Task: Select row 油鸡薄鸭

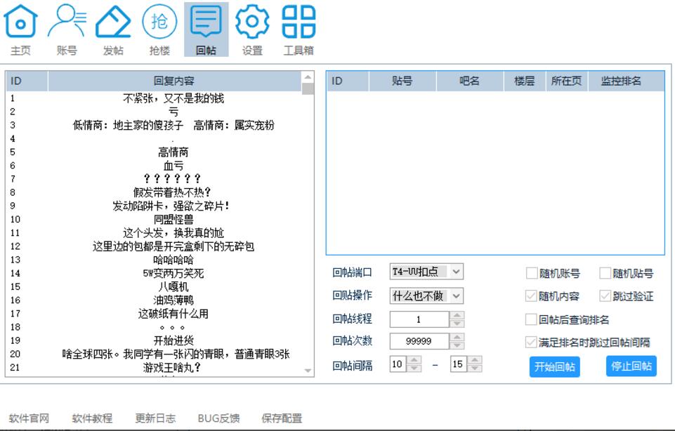Action: tap(154, 300)
